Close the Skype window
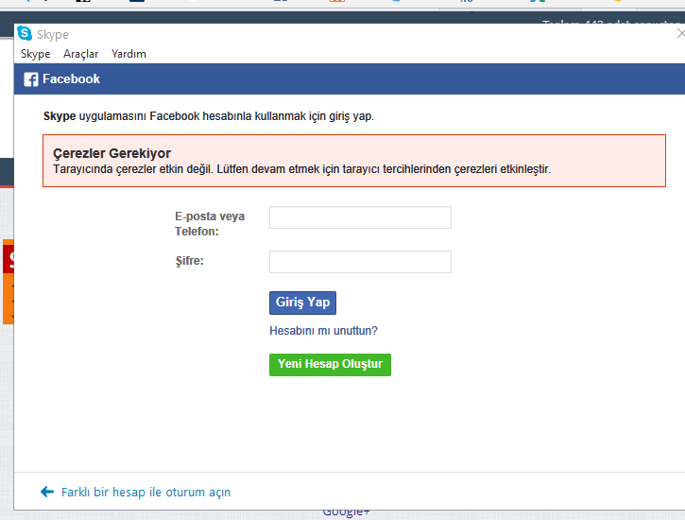 click(680, 33)
